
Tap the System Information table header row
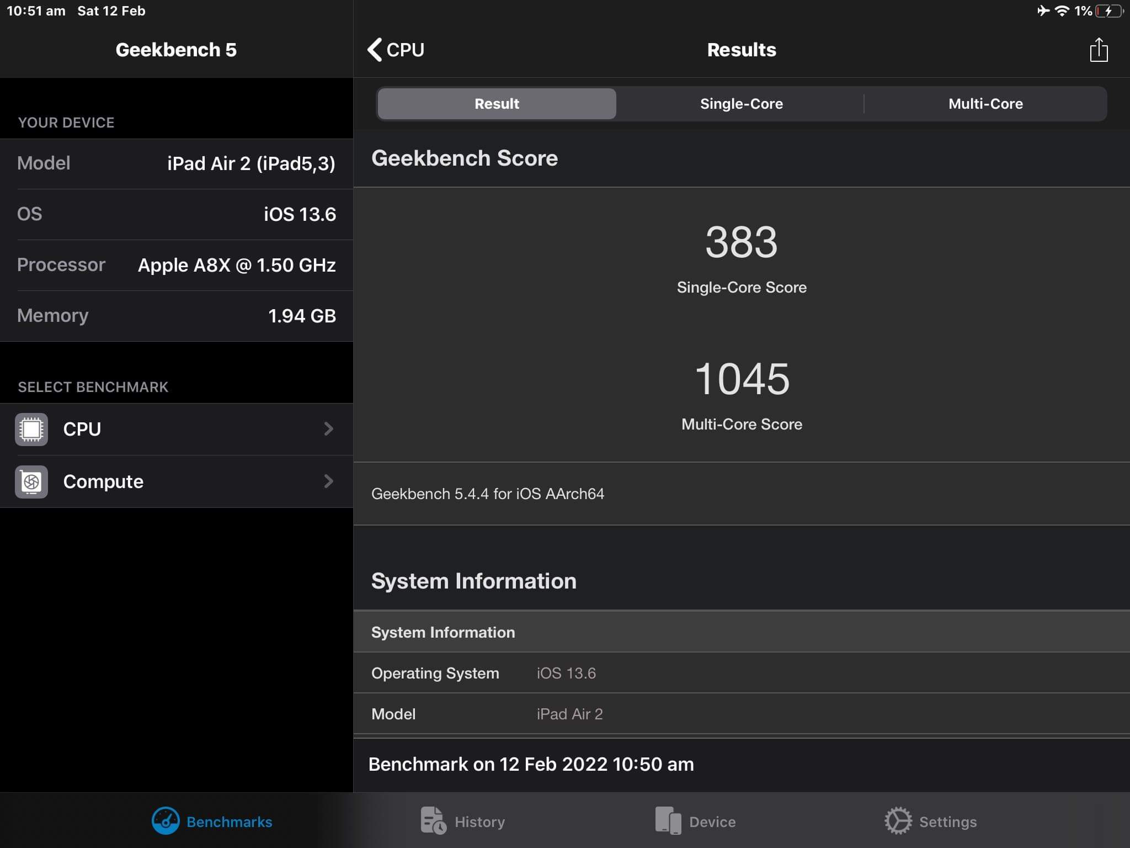[742, 632]
